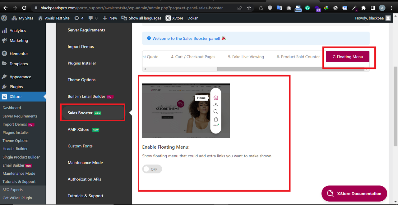The image size is (398, 205).
Task: Open Header Builder in the sidebar
Action: pyautogui.click(x=15, y=149)
